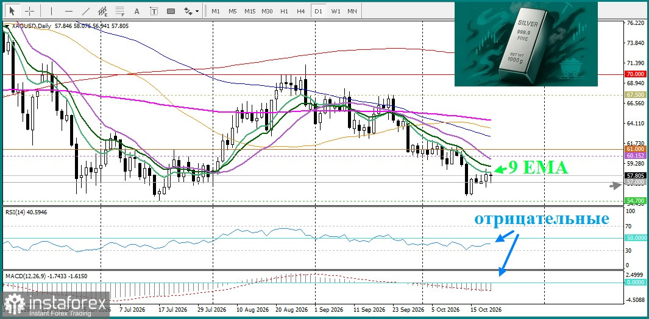Click the 64.110 price scale value
This screenshot has width=649, height=319.
[x=636, y=124]
